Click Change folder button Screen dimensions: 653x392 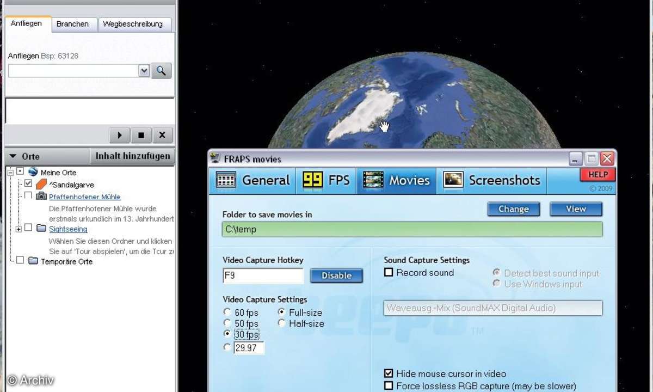pos(513,209)
